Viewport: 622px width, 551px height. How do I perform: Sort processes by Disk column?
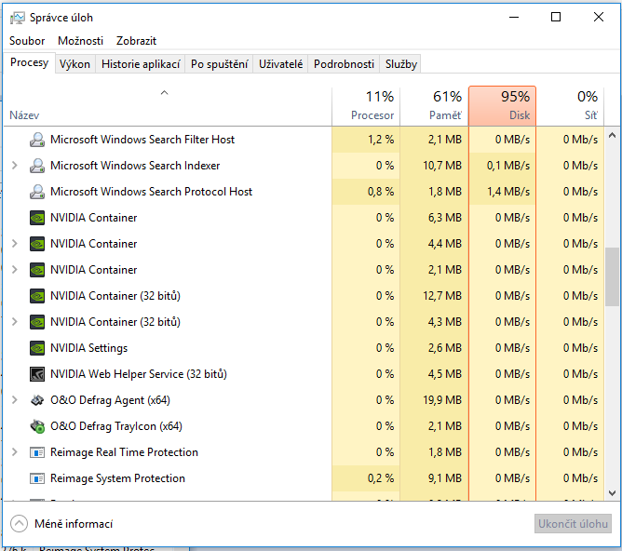click(x=502, y=106)
